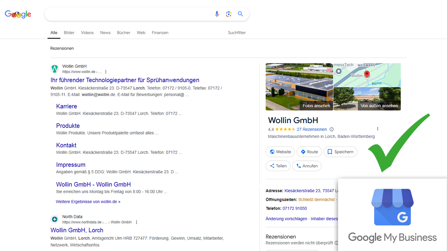Switch to the News tab
The image size is (447, 251).
pos(105,33)
